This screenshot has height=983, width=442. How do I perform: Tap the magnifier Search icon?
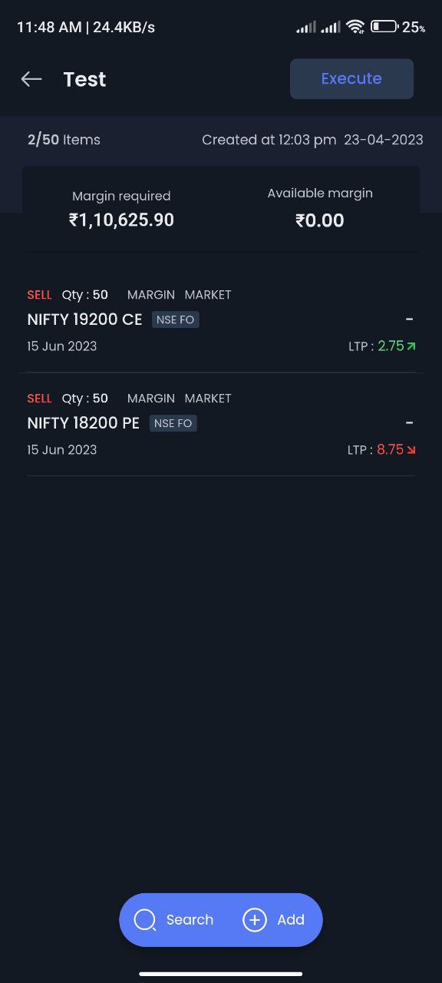(x=145, y=919)
